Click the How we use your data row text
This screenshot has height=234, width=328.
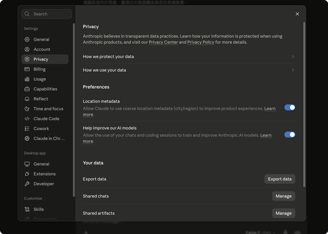pyautogui.click(x=105, y=70)
